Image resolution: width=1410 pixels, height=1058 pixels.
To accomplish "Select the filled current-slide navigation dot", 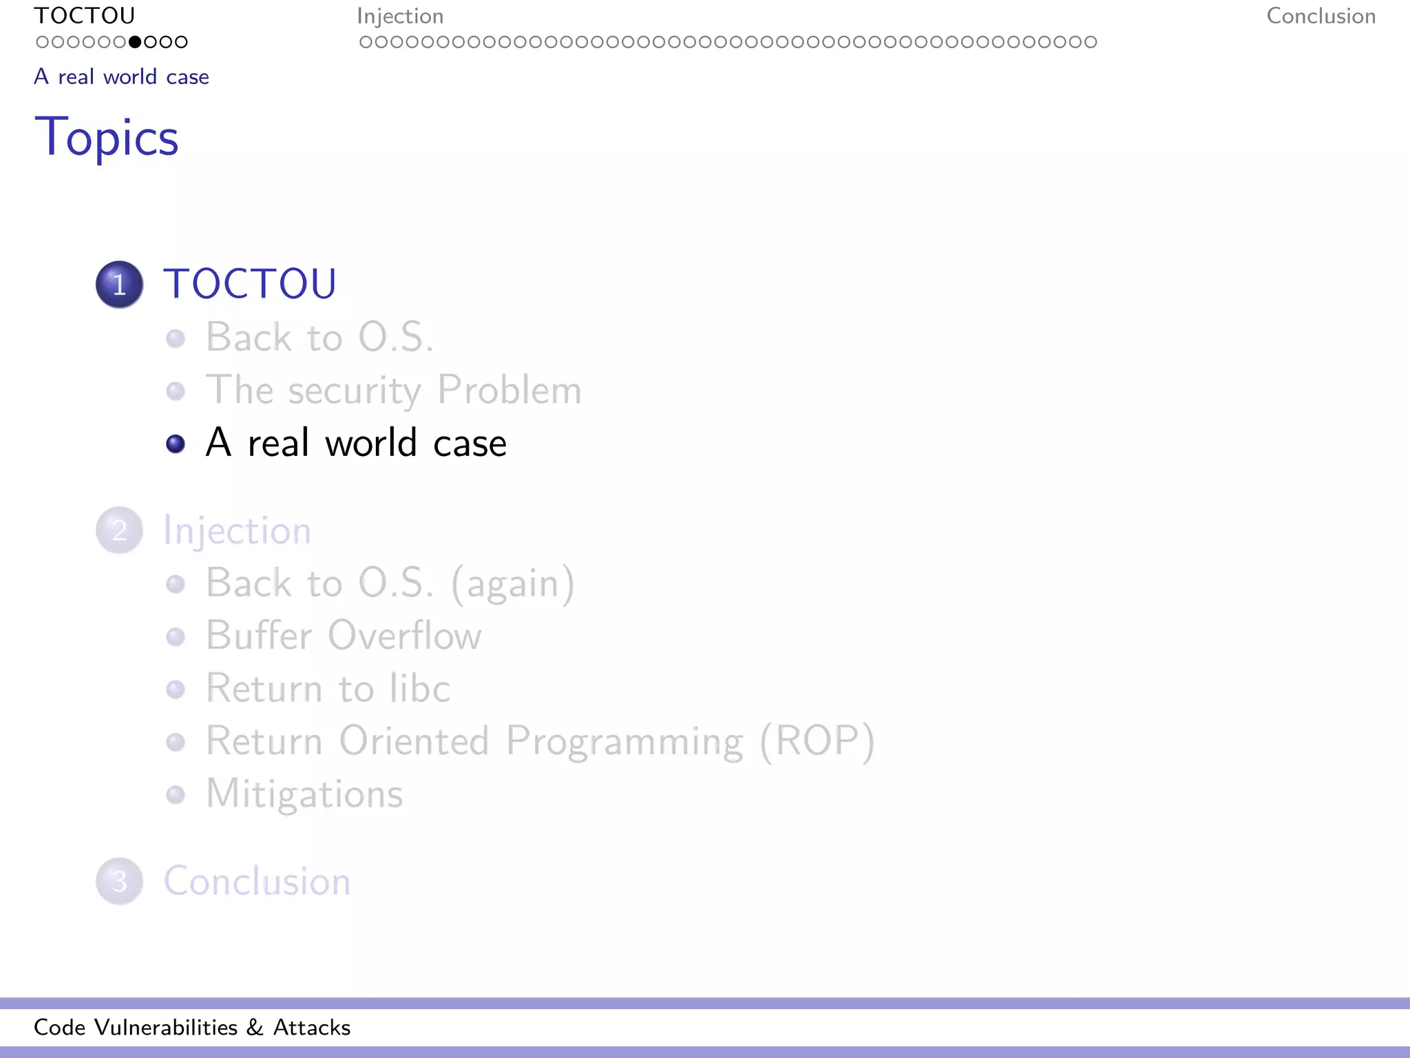I will point(135,42).
